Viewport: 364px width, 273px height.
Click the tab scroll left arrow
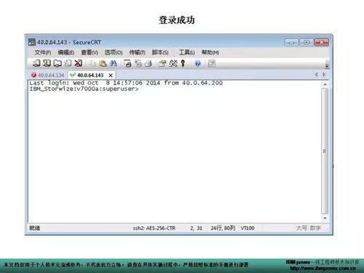(x=317, y=74)
